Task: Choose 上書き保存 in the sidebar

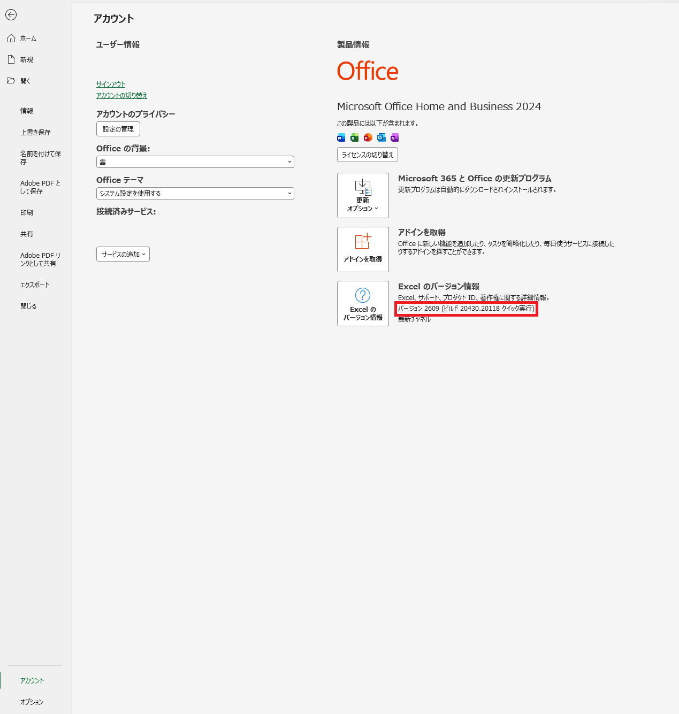Action: tap(35, 132)
